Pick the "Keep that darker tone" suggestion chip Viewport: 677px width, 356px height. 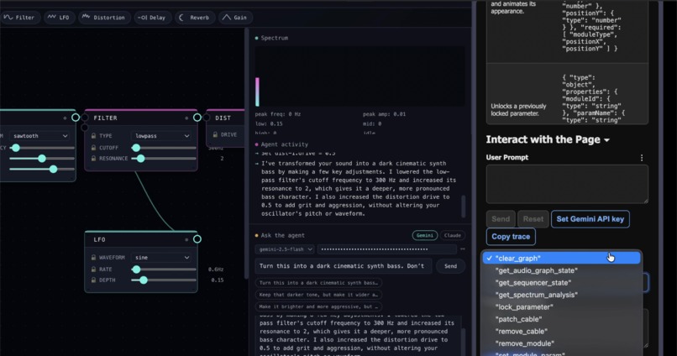tap(318, 295)
